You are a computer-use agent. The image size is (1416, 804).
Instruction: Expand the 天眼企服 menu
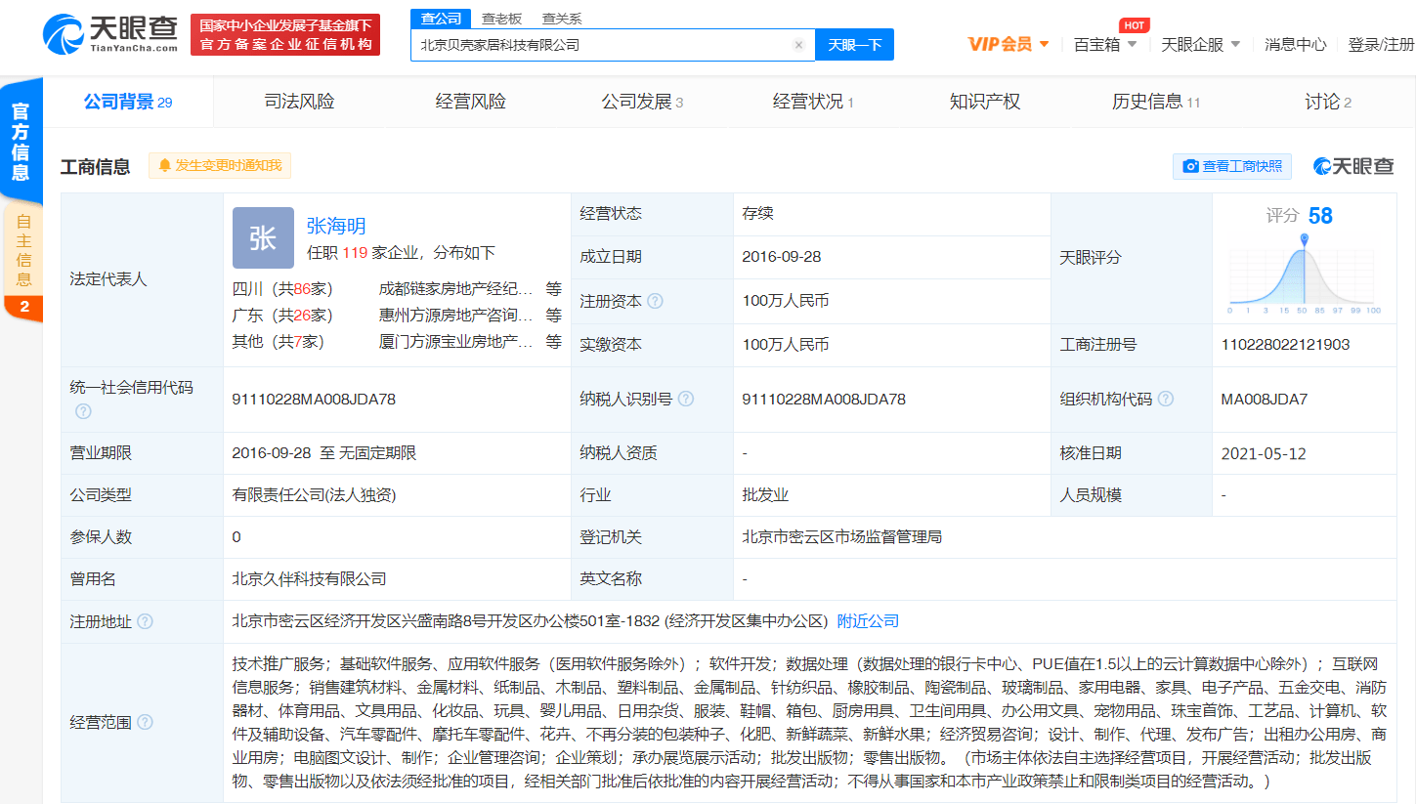pyautogui.click(x=1193, y=44)
